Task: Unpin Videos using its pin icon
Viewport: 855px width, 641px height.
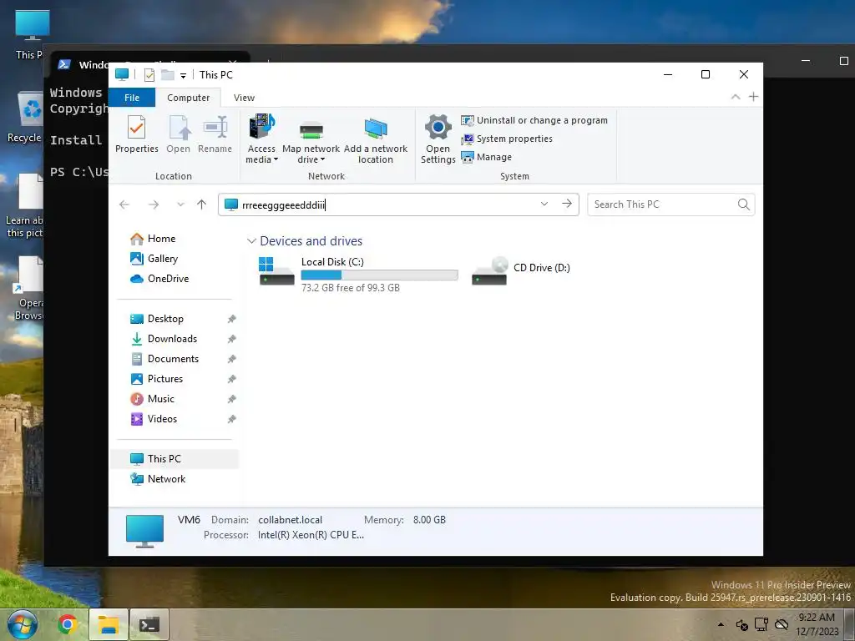Action: (232, 419)
